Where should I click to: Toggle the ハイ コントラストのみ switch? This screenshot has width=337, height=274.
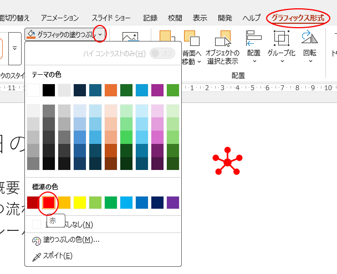[162, 53]
